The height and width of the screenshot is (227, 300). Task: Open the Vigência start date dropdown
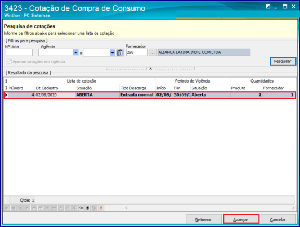[76, 52]
